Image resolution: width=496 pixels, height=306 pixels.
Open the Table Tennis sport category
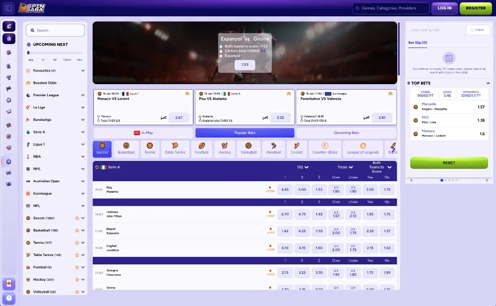[x=175, y=149]
